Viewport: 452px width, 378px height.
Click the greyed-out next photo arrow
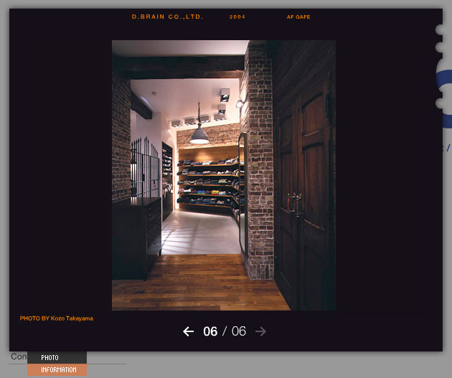coord(260,331)
